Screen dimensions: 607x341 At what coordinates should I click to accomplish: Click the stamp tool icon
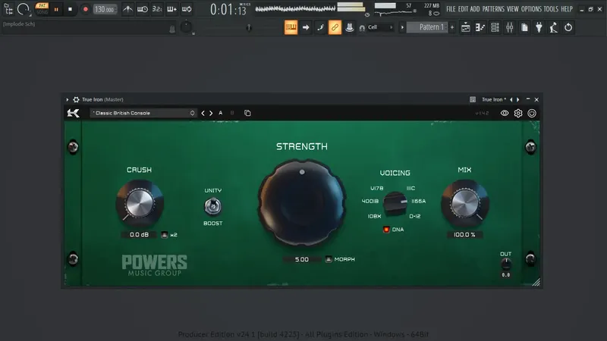click(349, 27)
